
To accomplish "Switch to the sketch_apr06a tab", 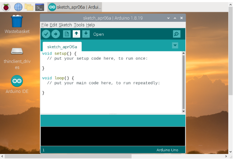I will click(x=62, y=47).
